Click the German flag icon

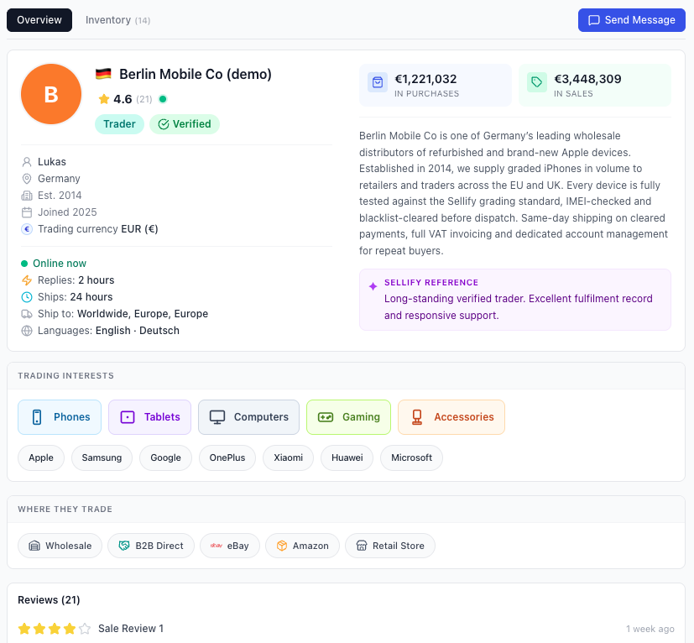(x=103, y=74)
